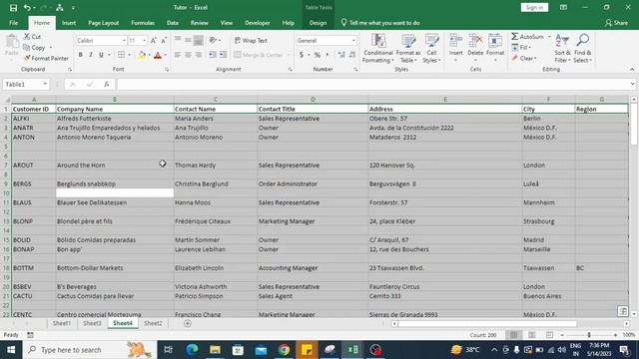Switch to Page Layout tab

(104, 23)
